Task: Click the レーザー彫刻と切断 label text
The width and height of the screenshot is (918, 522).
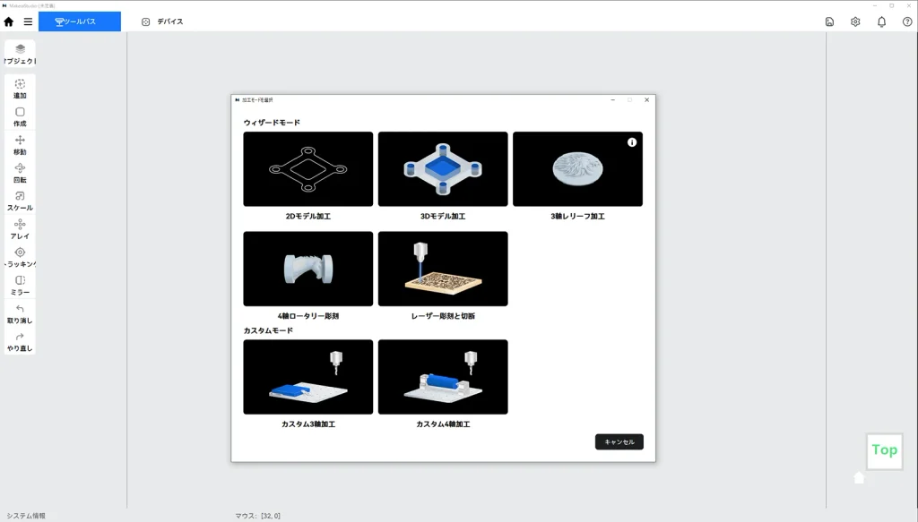Action: tap(443, 316)
